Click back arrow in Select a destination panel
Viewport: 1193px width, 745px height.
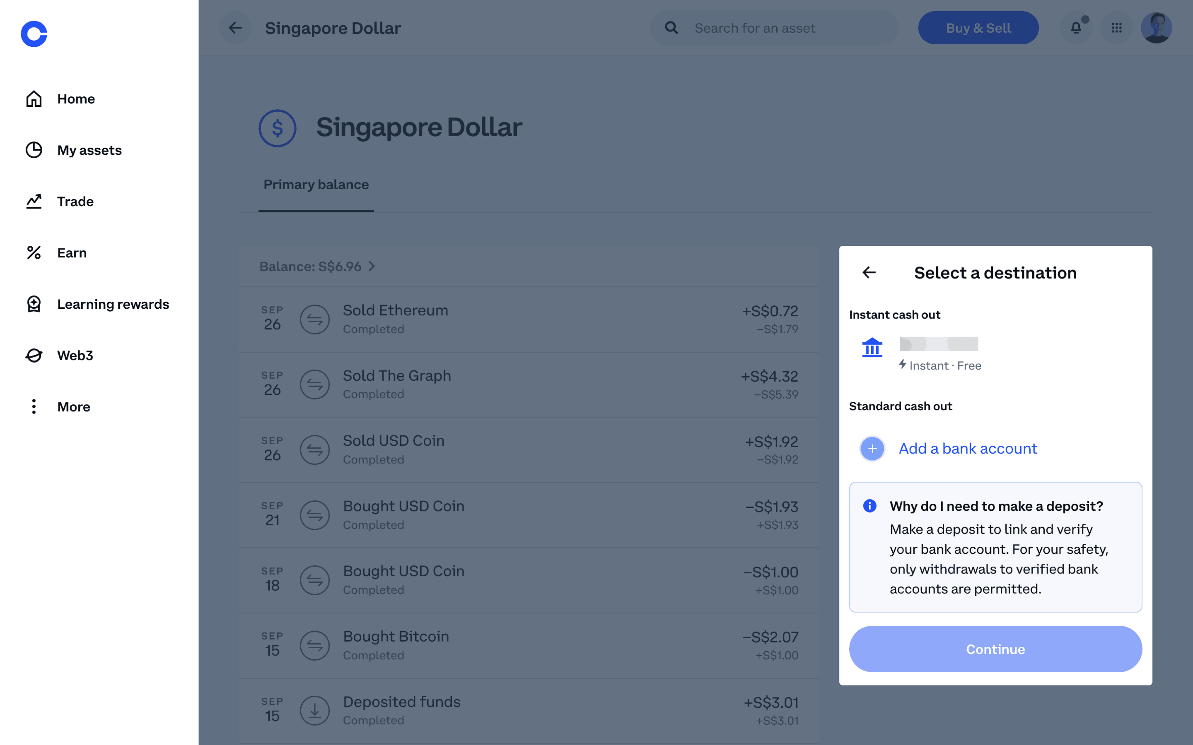pos(869,272)
